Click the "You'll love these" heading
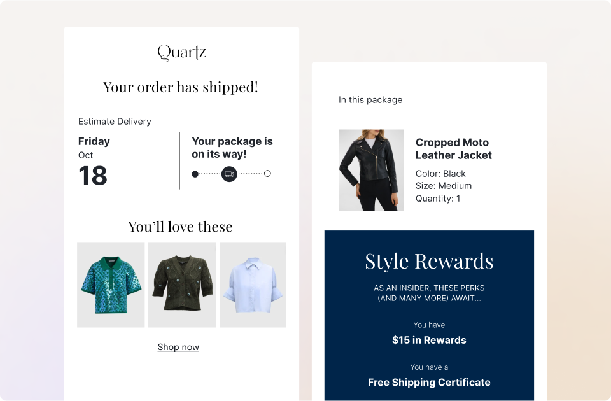The image size is (611, 401). pyautogui.click(x=181, y=227)
